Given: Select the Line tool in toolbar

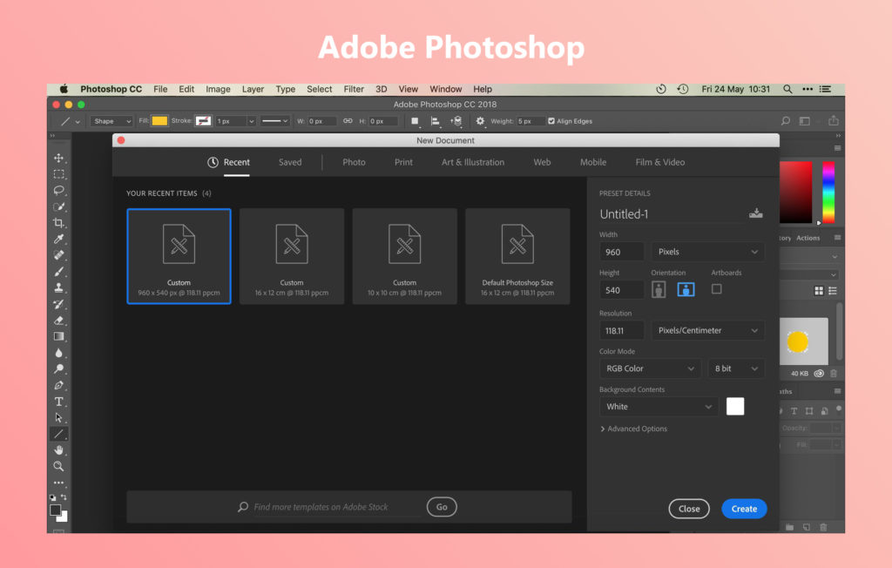Looking at the screenshot, I should tap(58, 434).
